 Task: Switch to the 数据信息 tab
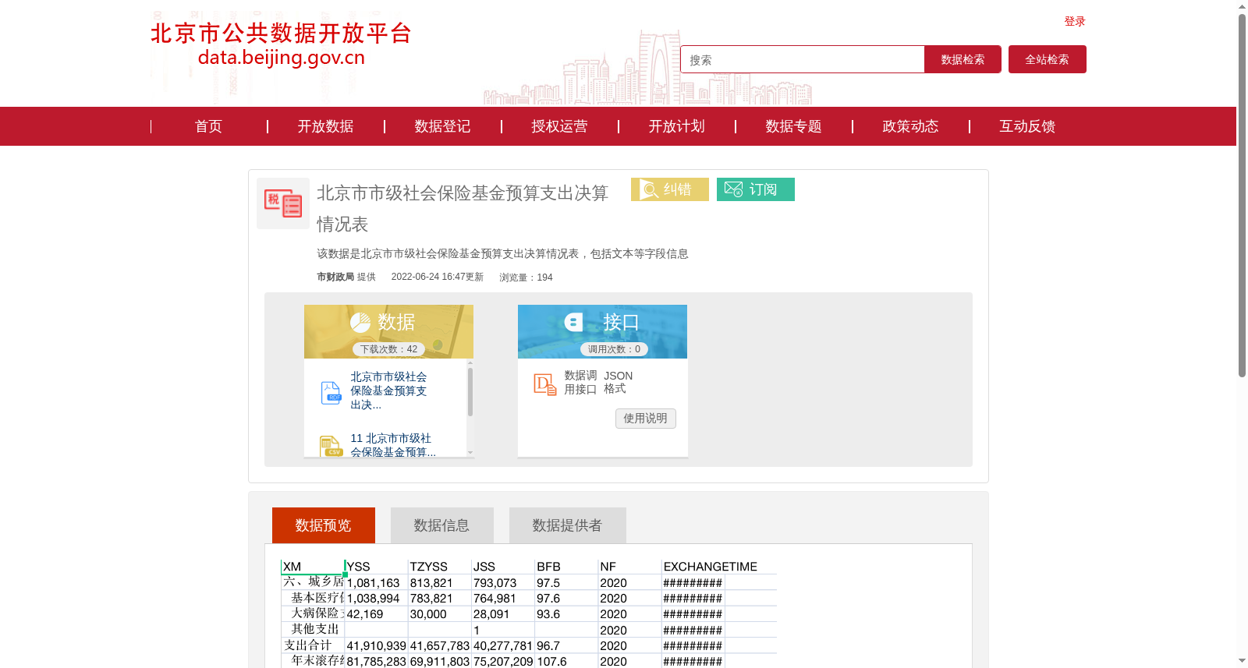click(x=442, y=525)
